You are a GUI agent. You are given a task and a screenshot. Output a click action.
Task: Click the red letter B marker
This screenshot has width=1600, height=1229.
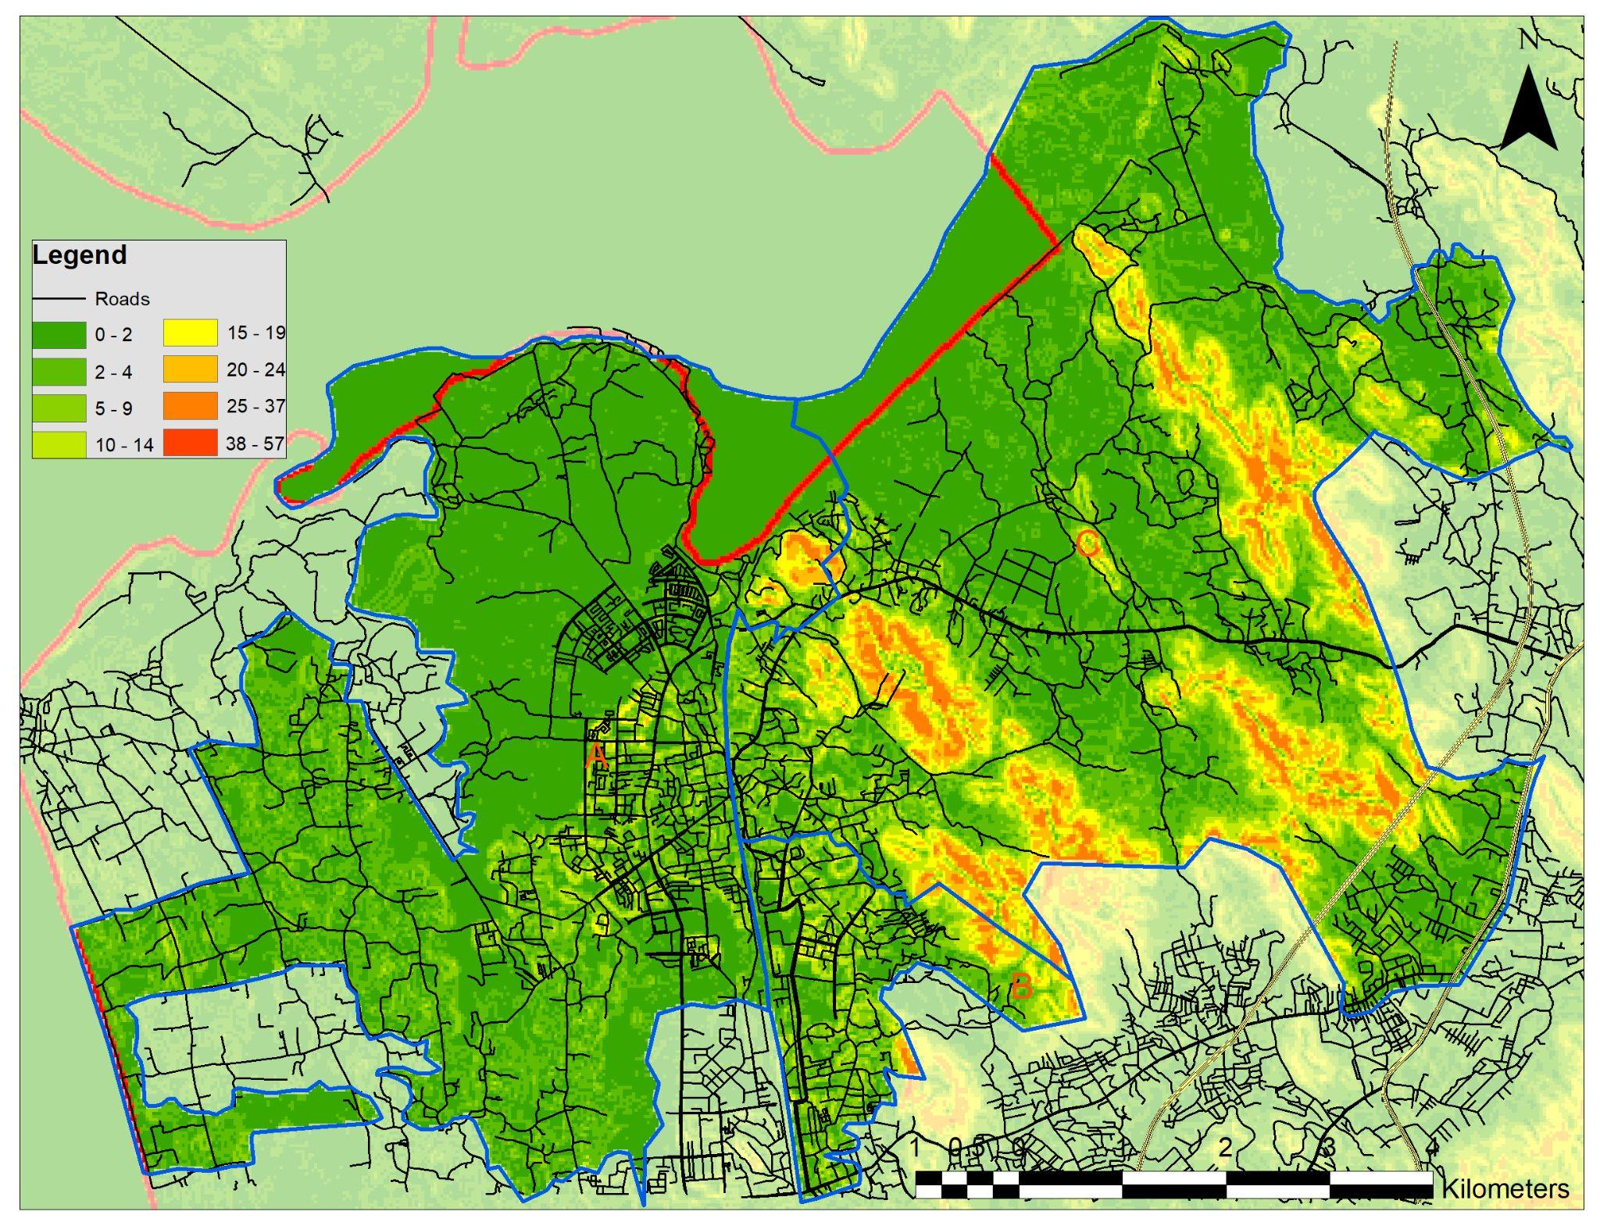click(x=1021, y=987)
